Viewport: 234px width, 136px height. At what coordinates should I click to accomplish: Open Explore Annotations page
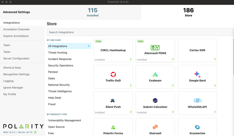16,36
